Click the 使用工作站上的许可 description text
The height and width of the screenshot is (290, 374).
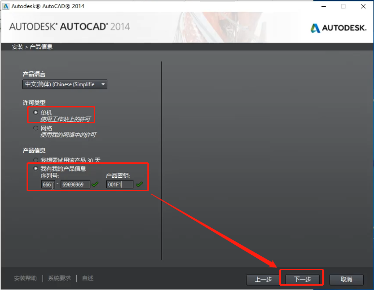coord(65,119)
